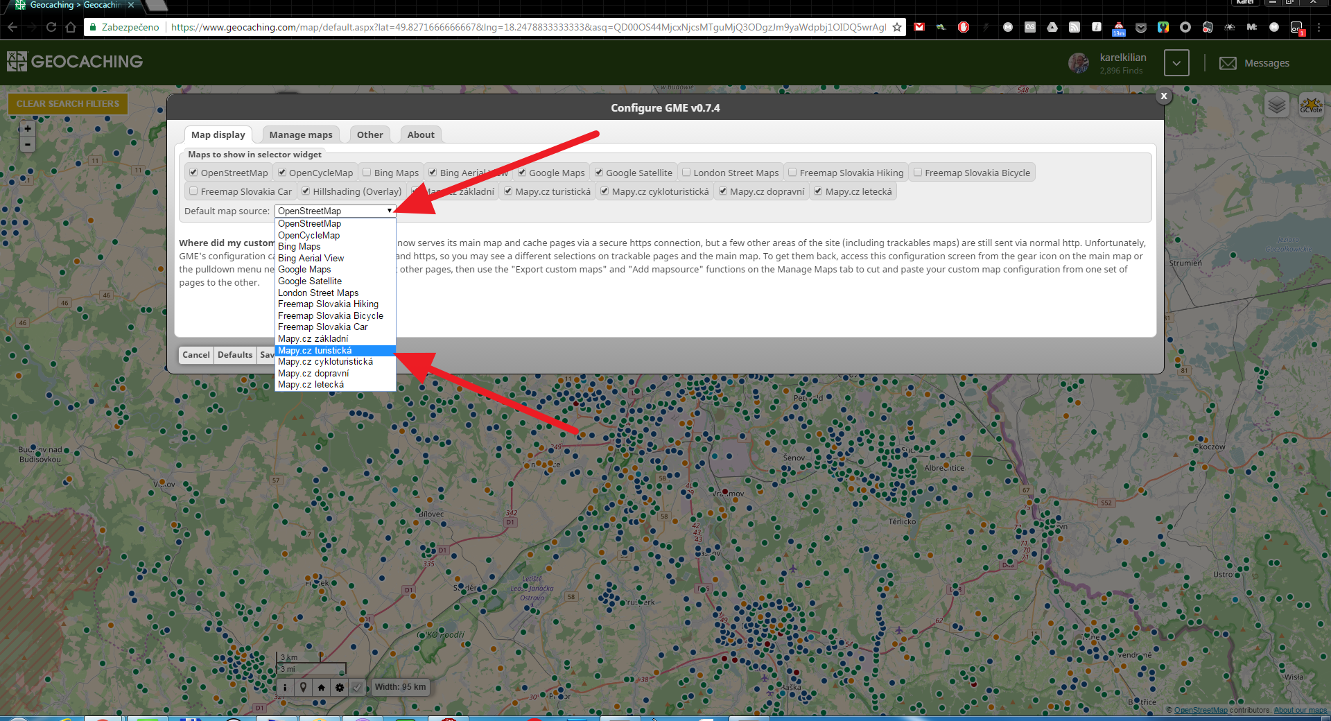The image size is (1331, 721).
Task: Open the Chrome three-dot menu
Action: tap(1319, 27)
